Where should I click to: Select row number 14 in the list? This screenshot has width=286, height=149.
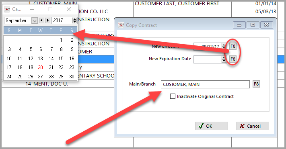[x=28, y=84]
